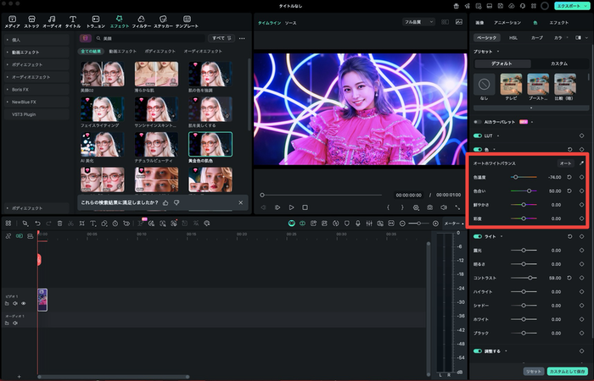Screen dimensions: 594x381
Task: Click the fullscreen expand icon in preview
Action: pos(457,207)
